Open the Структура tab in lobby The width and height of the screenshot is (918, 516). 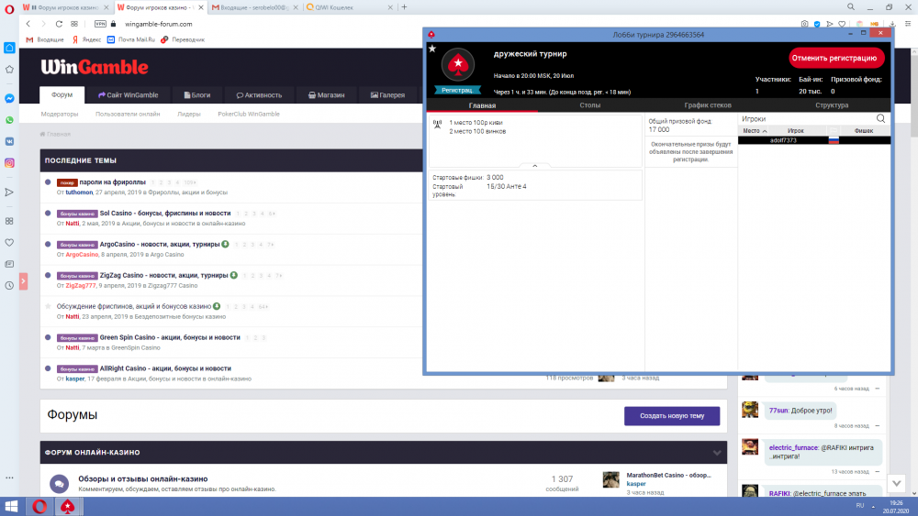click(832, 105)
